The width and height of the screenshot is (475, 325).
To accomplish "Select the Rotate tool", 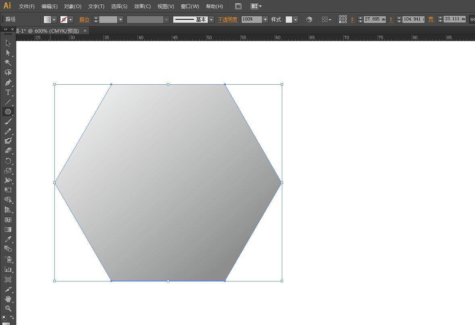I will [7, 160].
